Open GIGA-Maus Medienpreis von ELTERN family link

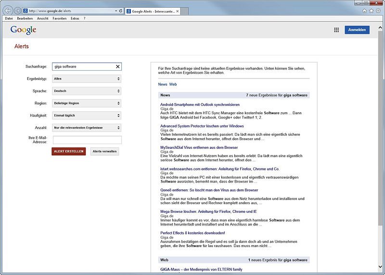(x=201, y=269)
